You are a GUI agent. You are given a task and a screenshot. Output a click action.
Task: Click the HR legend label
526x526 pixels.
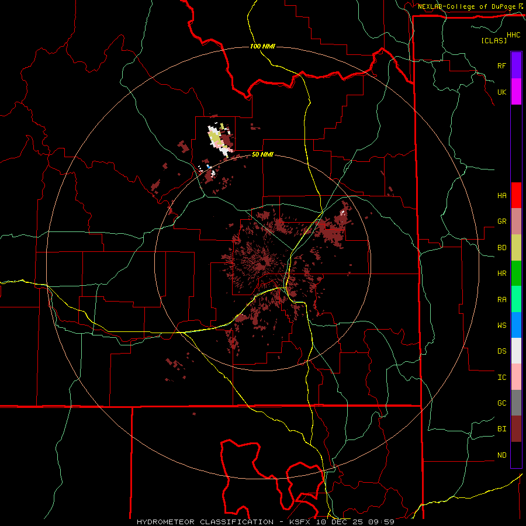501,274
